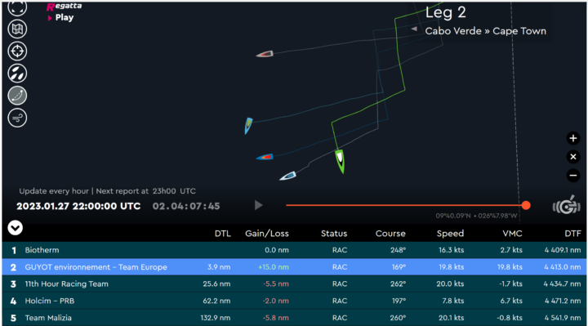Select the Team Malizia row
The width and height of the screenshot is (588, 326).
tap(294, 318)
